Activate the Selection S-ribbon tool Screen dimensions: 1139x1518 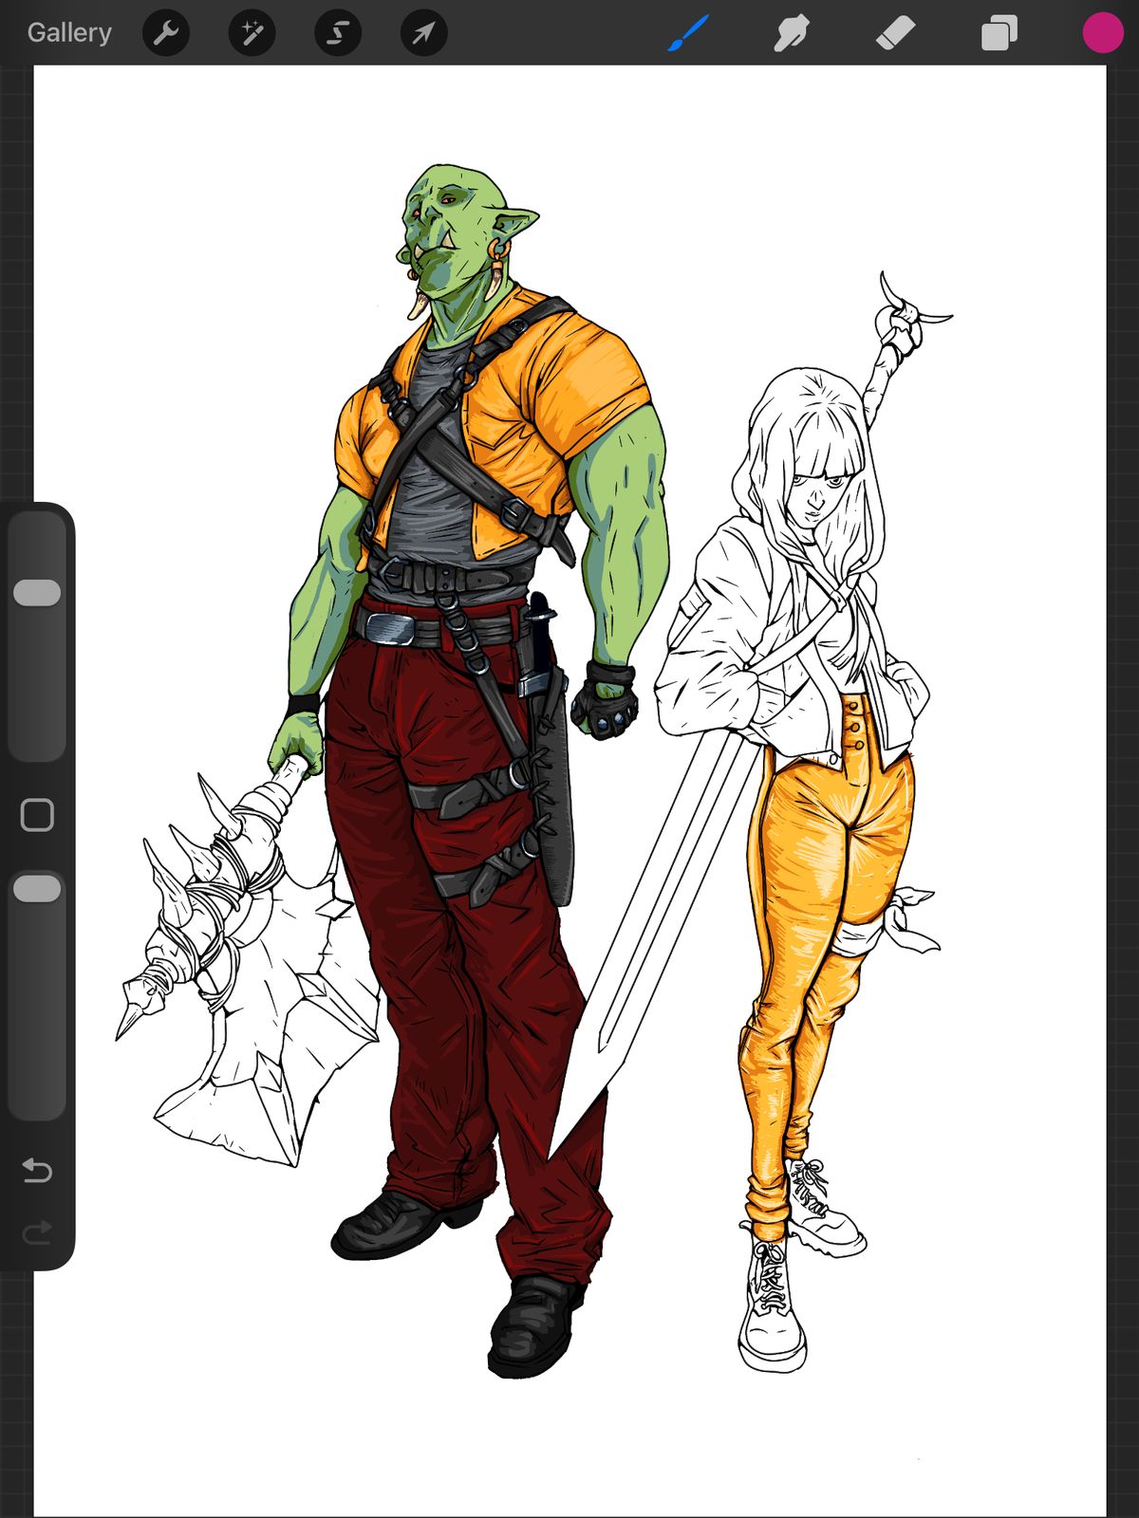pyautogui.click(x=338, y=33)
